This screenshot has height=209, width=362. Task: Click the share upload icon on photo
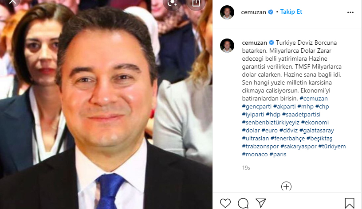pos(196,3)
